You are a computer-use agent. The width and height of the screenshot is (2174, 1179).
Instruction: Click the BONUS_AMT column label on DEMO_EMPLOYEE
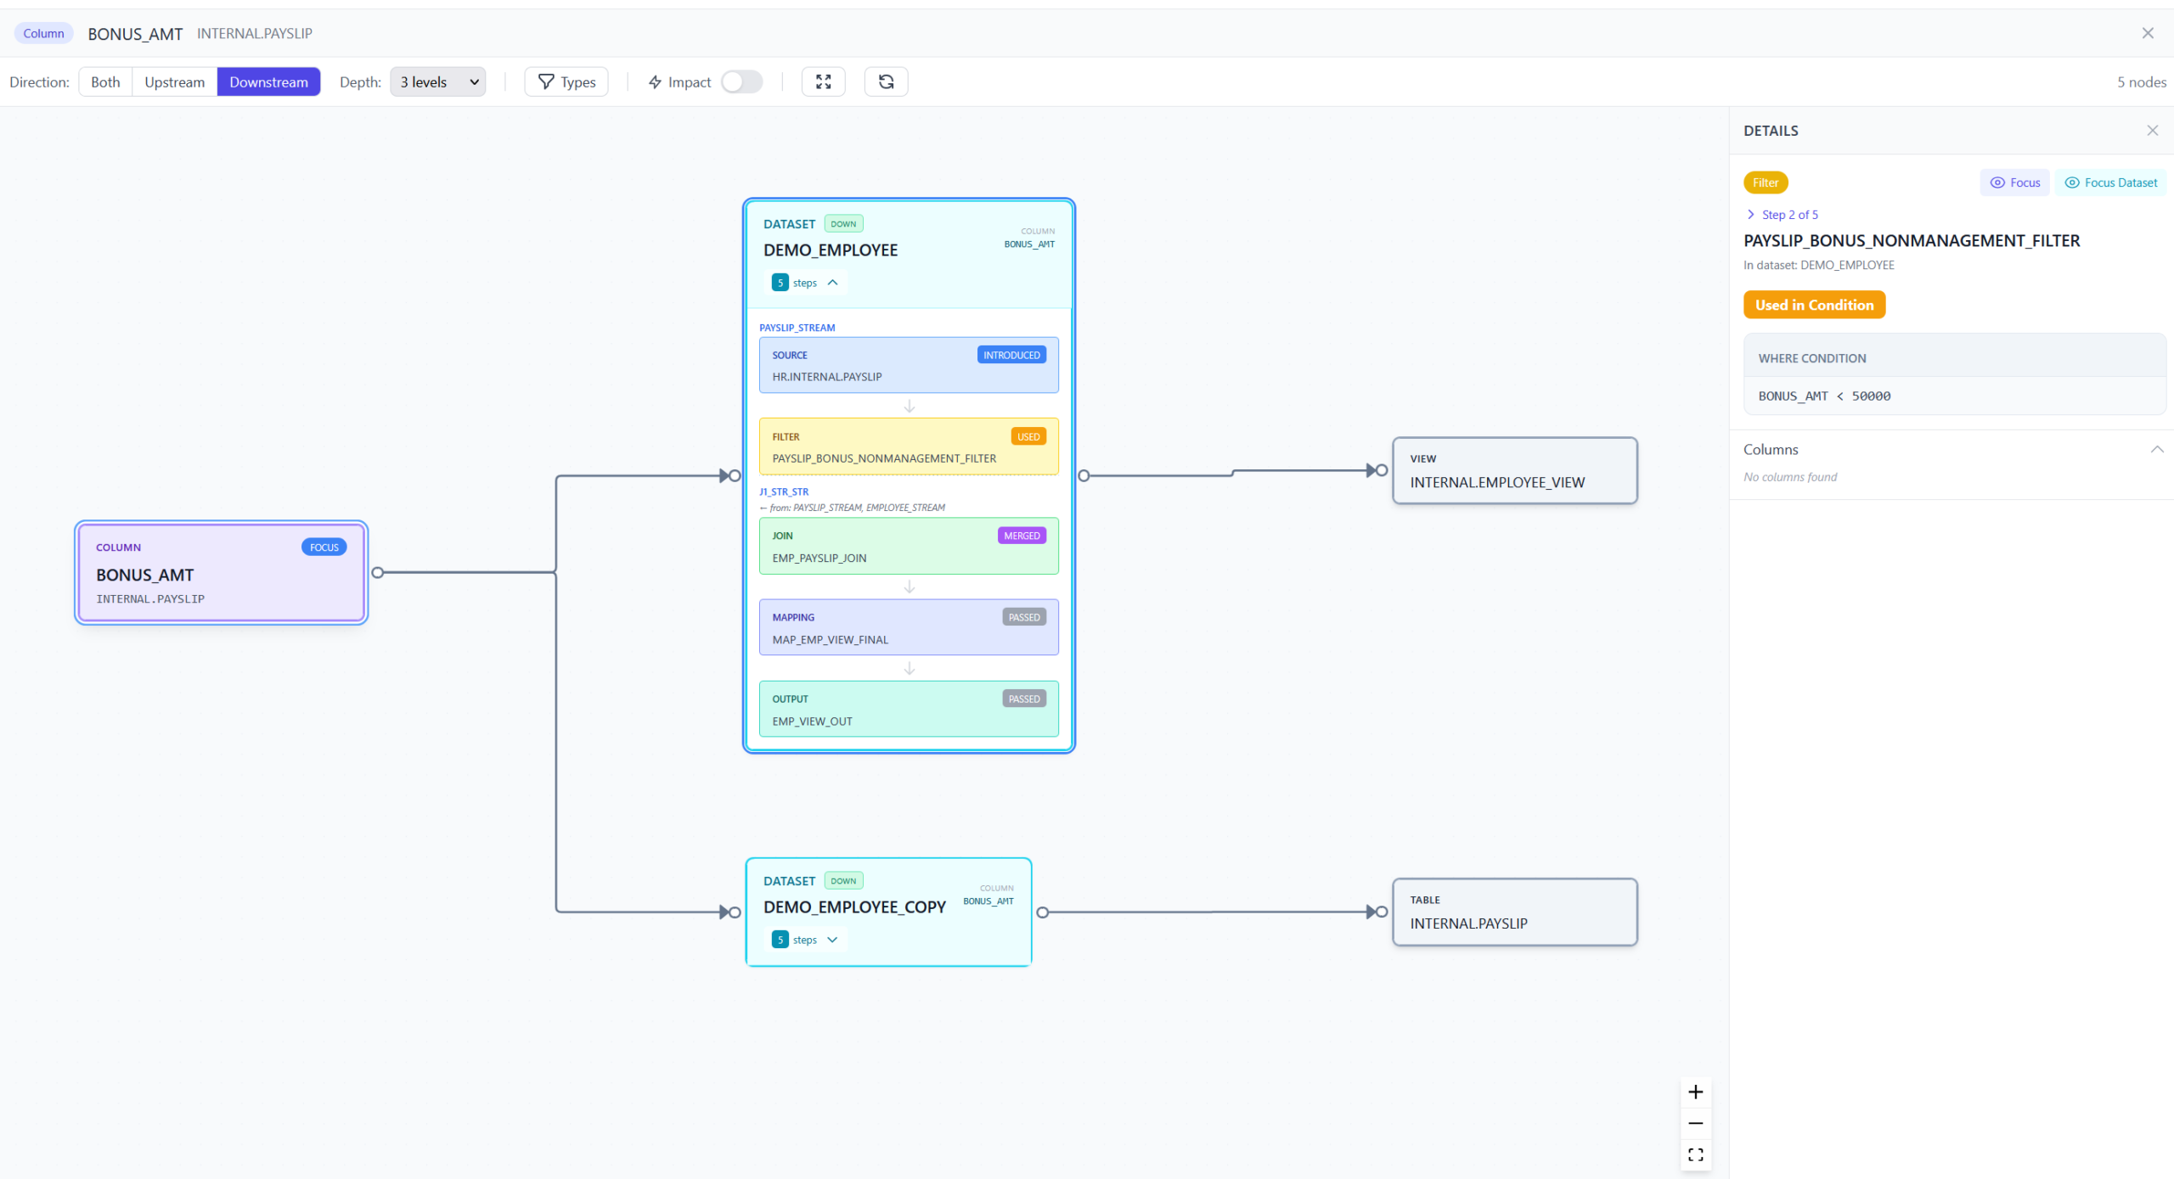[x=1029, y=244]
